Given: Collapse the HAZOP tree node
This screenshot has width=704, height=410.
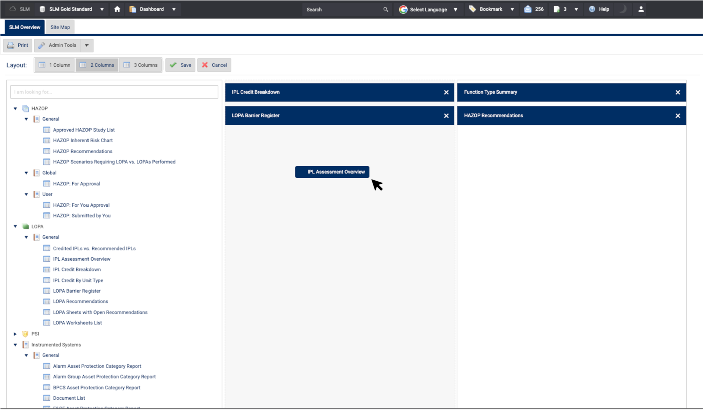Looking at the screenshot, I should pos(15,109).
